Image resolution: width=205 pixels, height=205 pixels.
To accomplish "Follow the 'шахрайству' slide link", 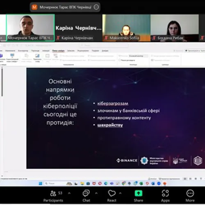I will 110,125.
